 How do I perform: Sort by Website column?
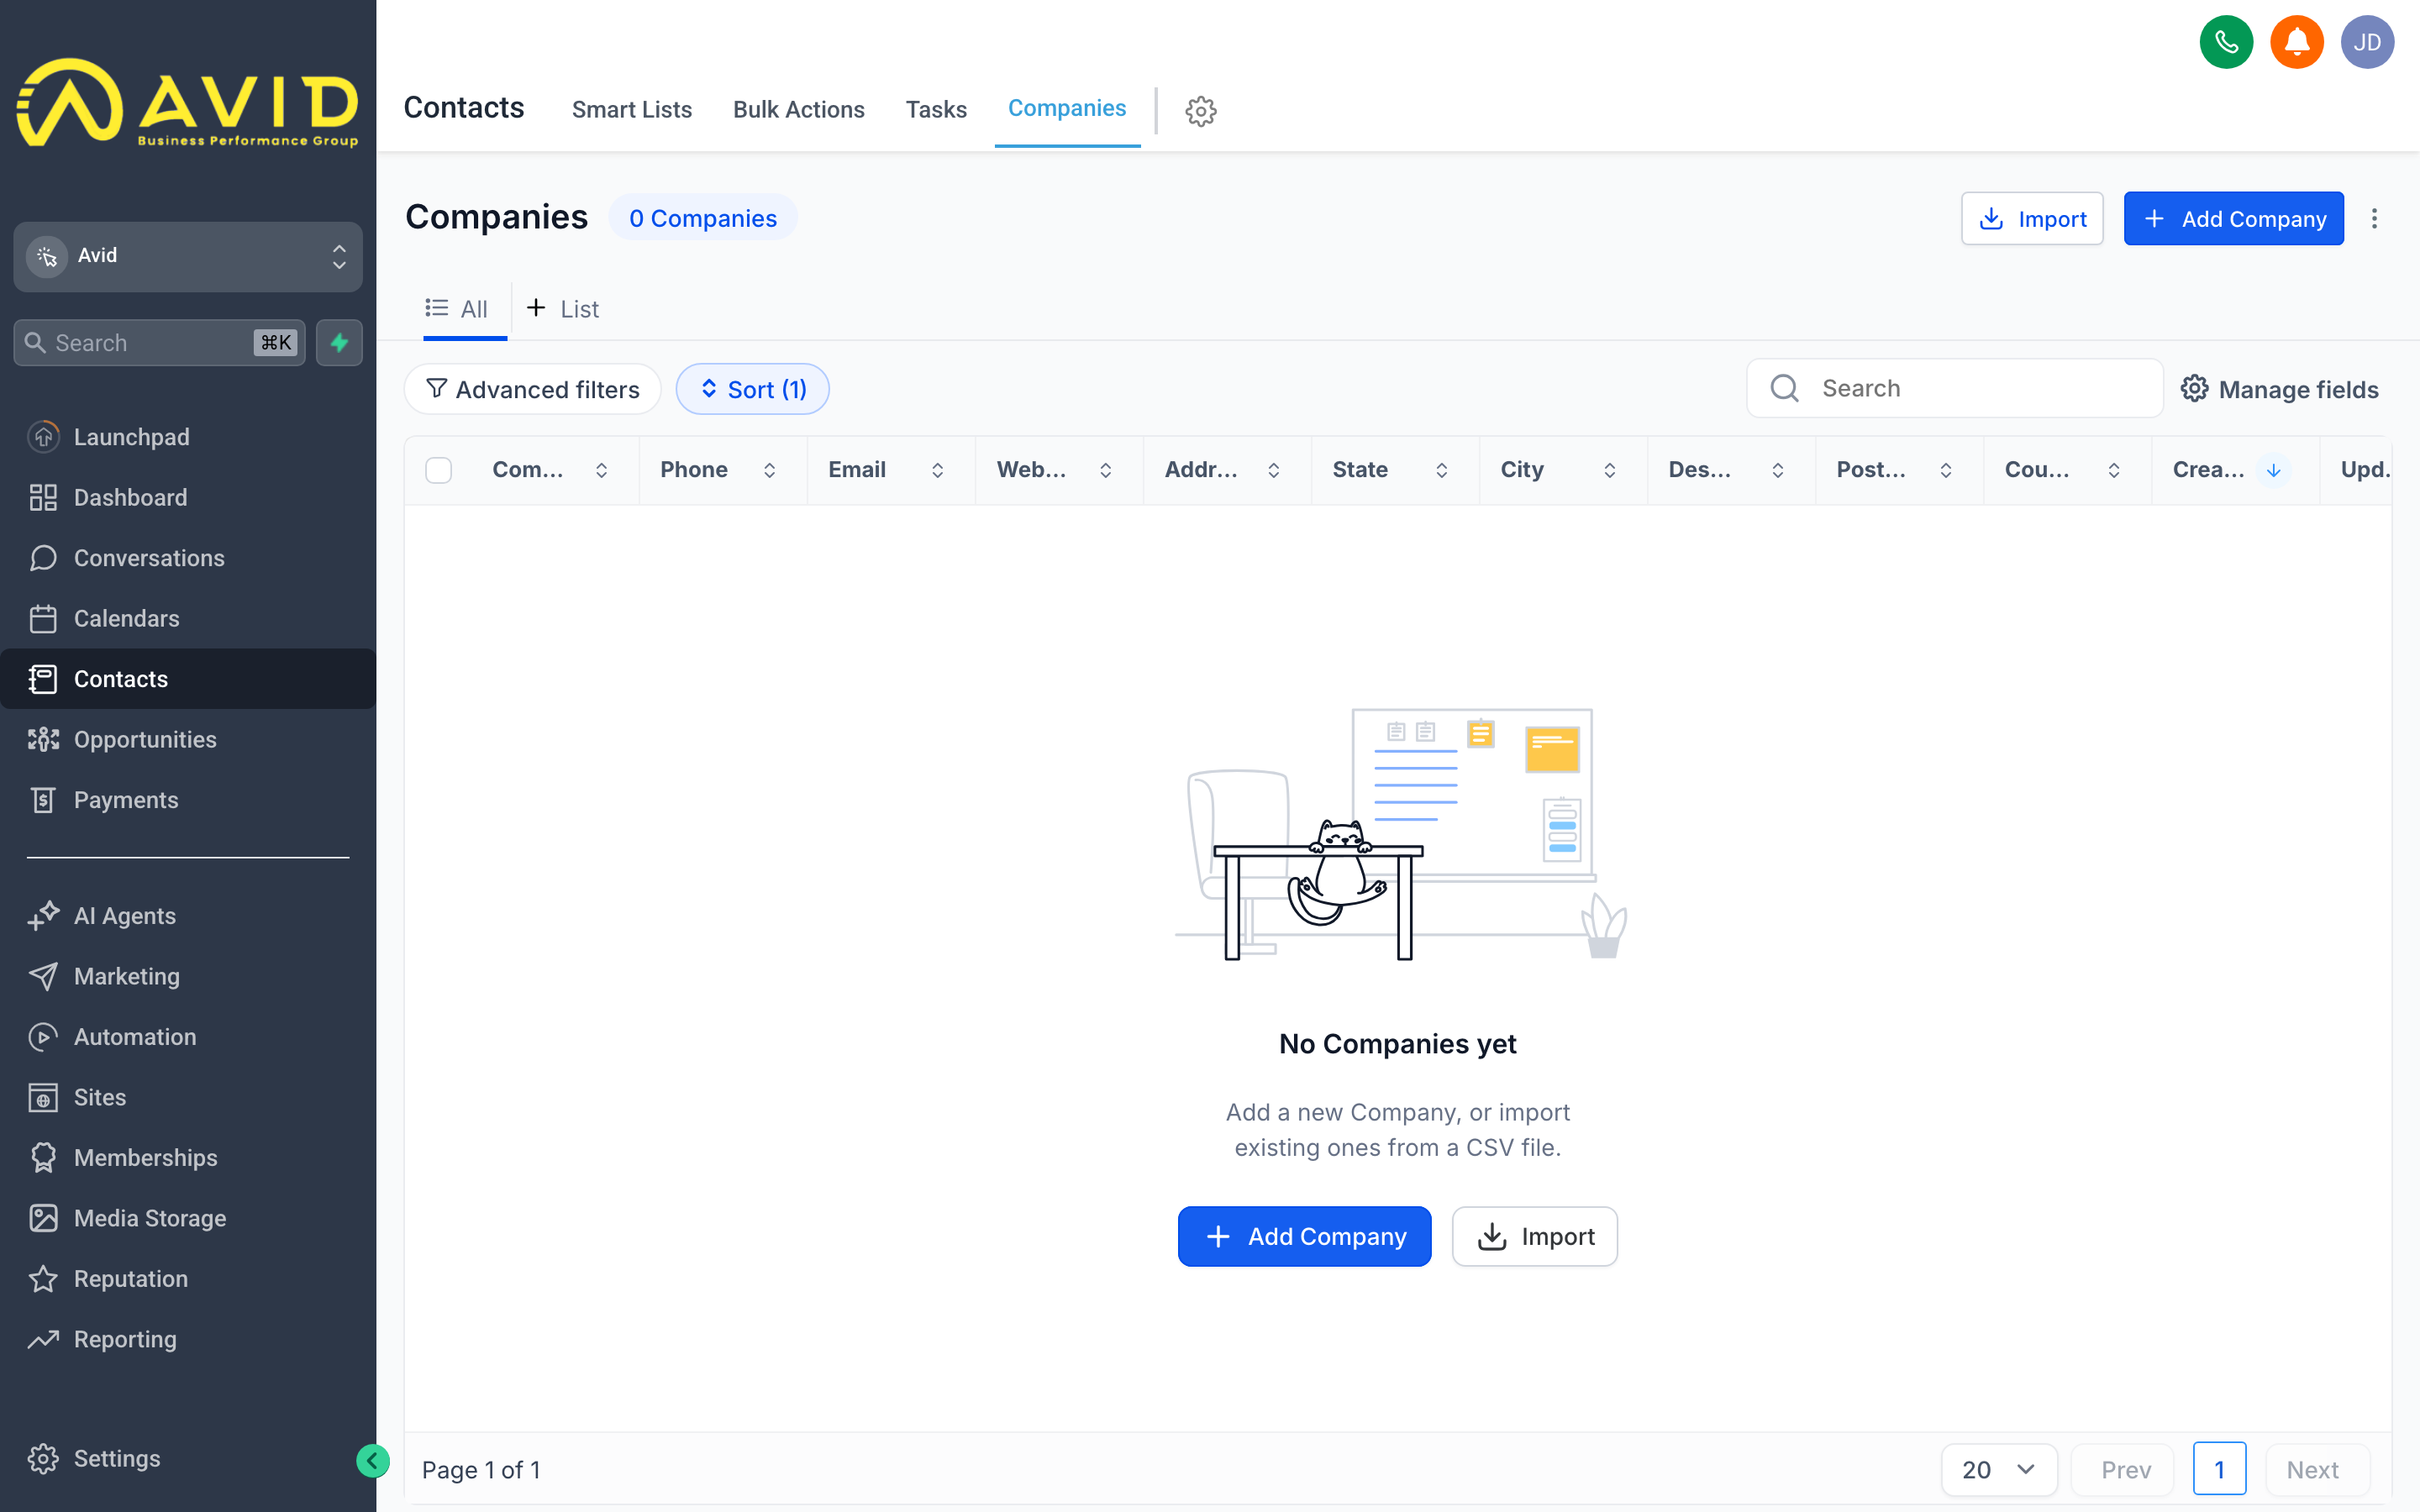click(x=1105, y=470)
